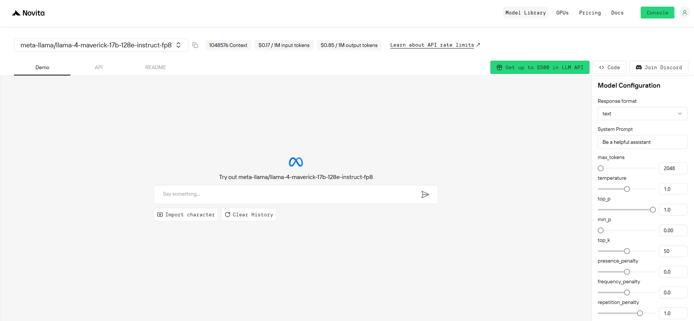This screenshot has width=694, height=321.
Task: Open the Docs link
Action: (617, 13)
